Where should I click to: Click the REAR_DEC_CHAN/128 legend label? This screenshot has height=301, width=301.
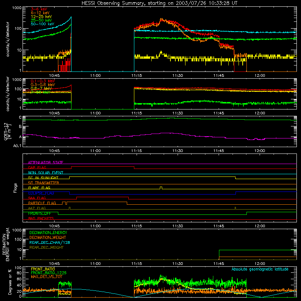point(50,243)
